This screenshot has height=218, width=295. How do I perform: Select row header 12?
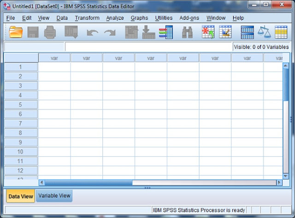[21, 171]
